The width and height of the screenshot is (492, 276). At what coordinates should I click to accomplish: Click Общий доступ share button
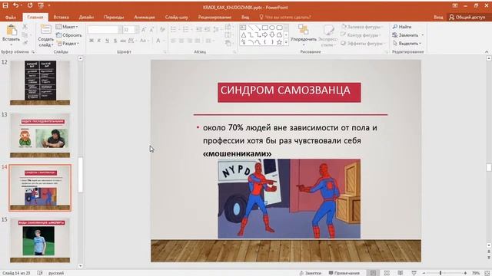pos(467,17)
